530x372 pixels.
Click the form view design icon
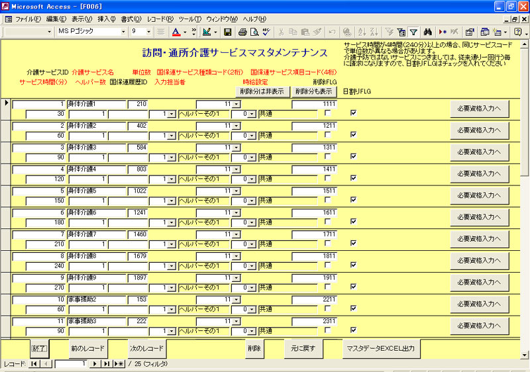tap(207, 32)
